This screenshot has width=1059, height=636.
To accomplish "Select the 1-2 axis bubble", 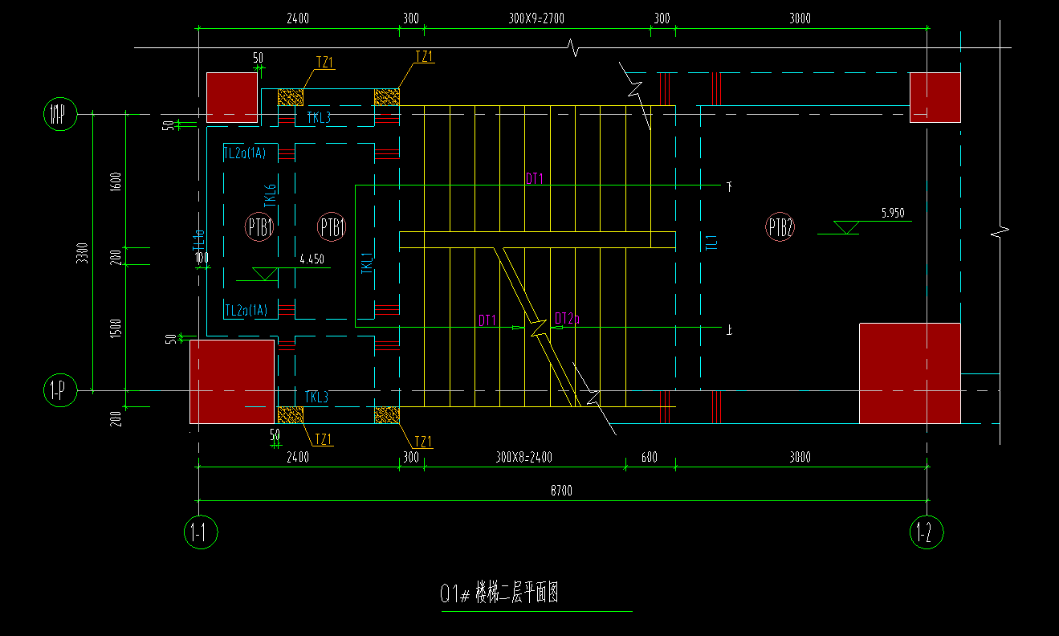I will coord(927,532).
